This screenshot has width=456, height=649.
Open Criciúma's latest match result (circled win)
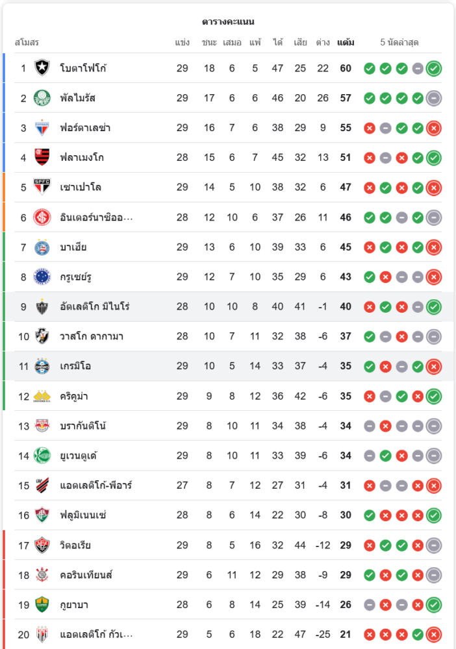pyautogui.click(x=434, y=396)
